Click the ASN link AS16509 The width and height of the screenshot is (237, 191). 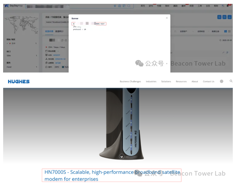[x=57, y=55]
